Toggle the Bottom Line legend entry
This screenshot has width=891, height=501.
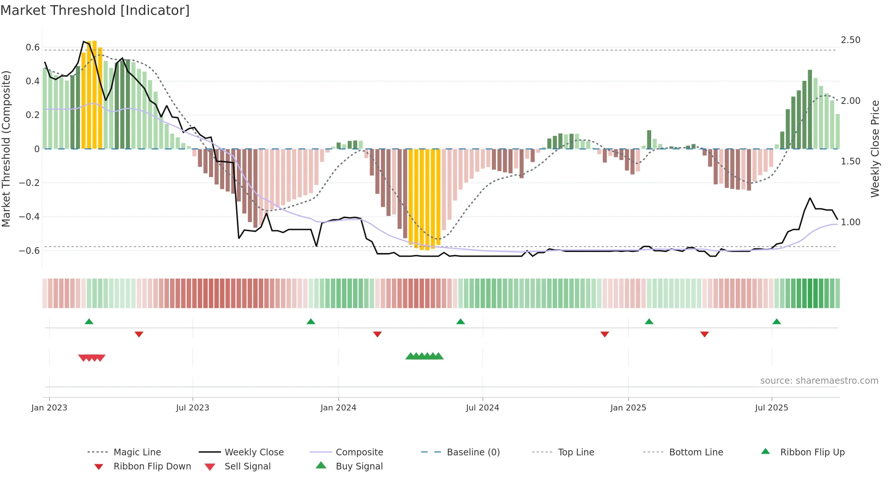[683, 452]
